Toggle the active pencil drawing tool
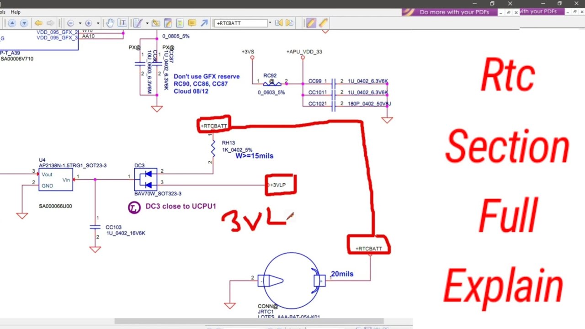This screenshot has width=585, height=329. tap(311, 23)
